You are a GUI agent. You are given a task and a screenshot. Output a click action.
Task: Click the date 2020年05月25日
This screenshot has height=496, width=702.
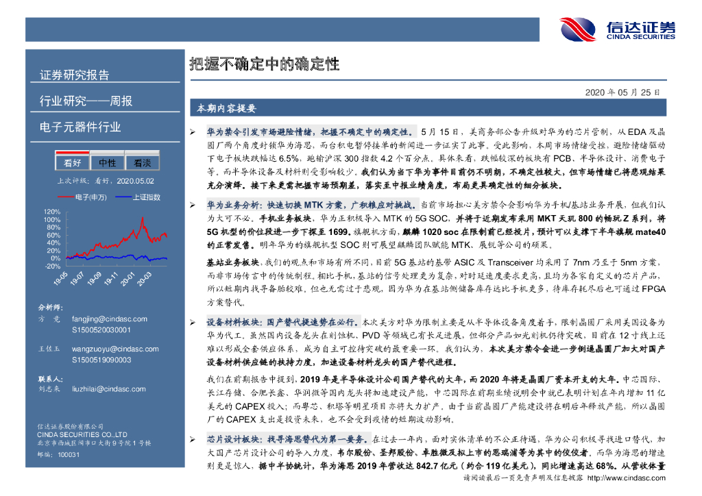tap(622, 92)
